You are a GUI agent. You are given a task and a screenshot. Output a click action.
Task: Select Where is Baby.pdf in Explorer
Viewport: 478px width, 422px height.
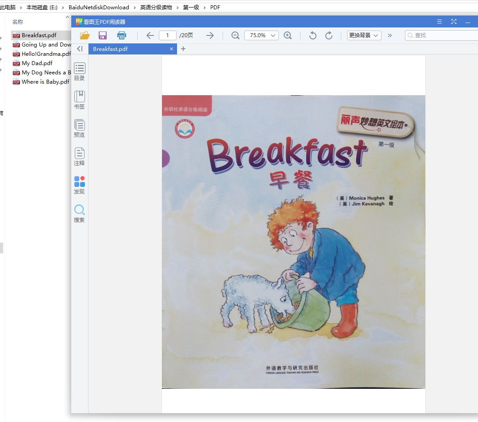[41, 82]
